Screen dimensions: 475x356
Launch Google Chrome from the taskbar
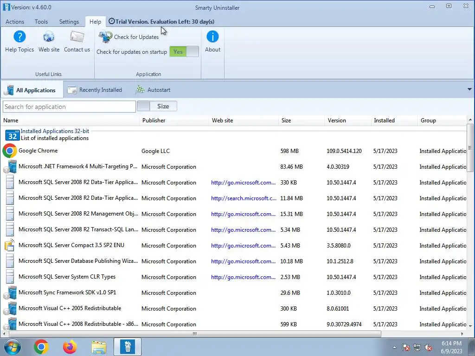pos(41,347)
